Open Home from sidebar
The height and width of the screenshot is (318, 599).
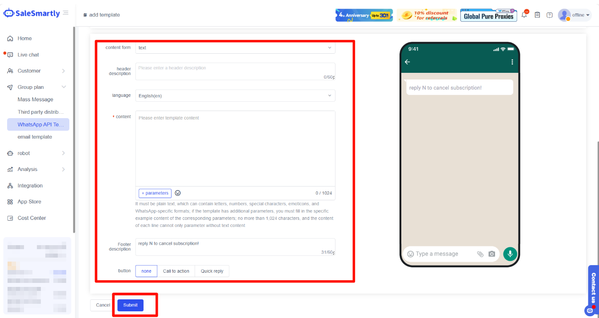click(x=24, y=39)
